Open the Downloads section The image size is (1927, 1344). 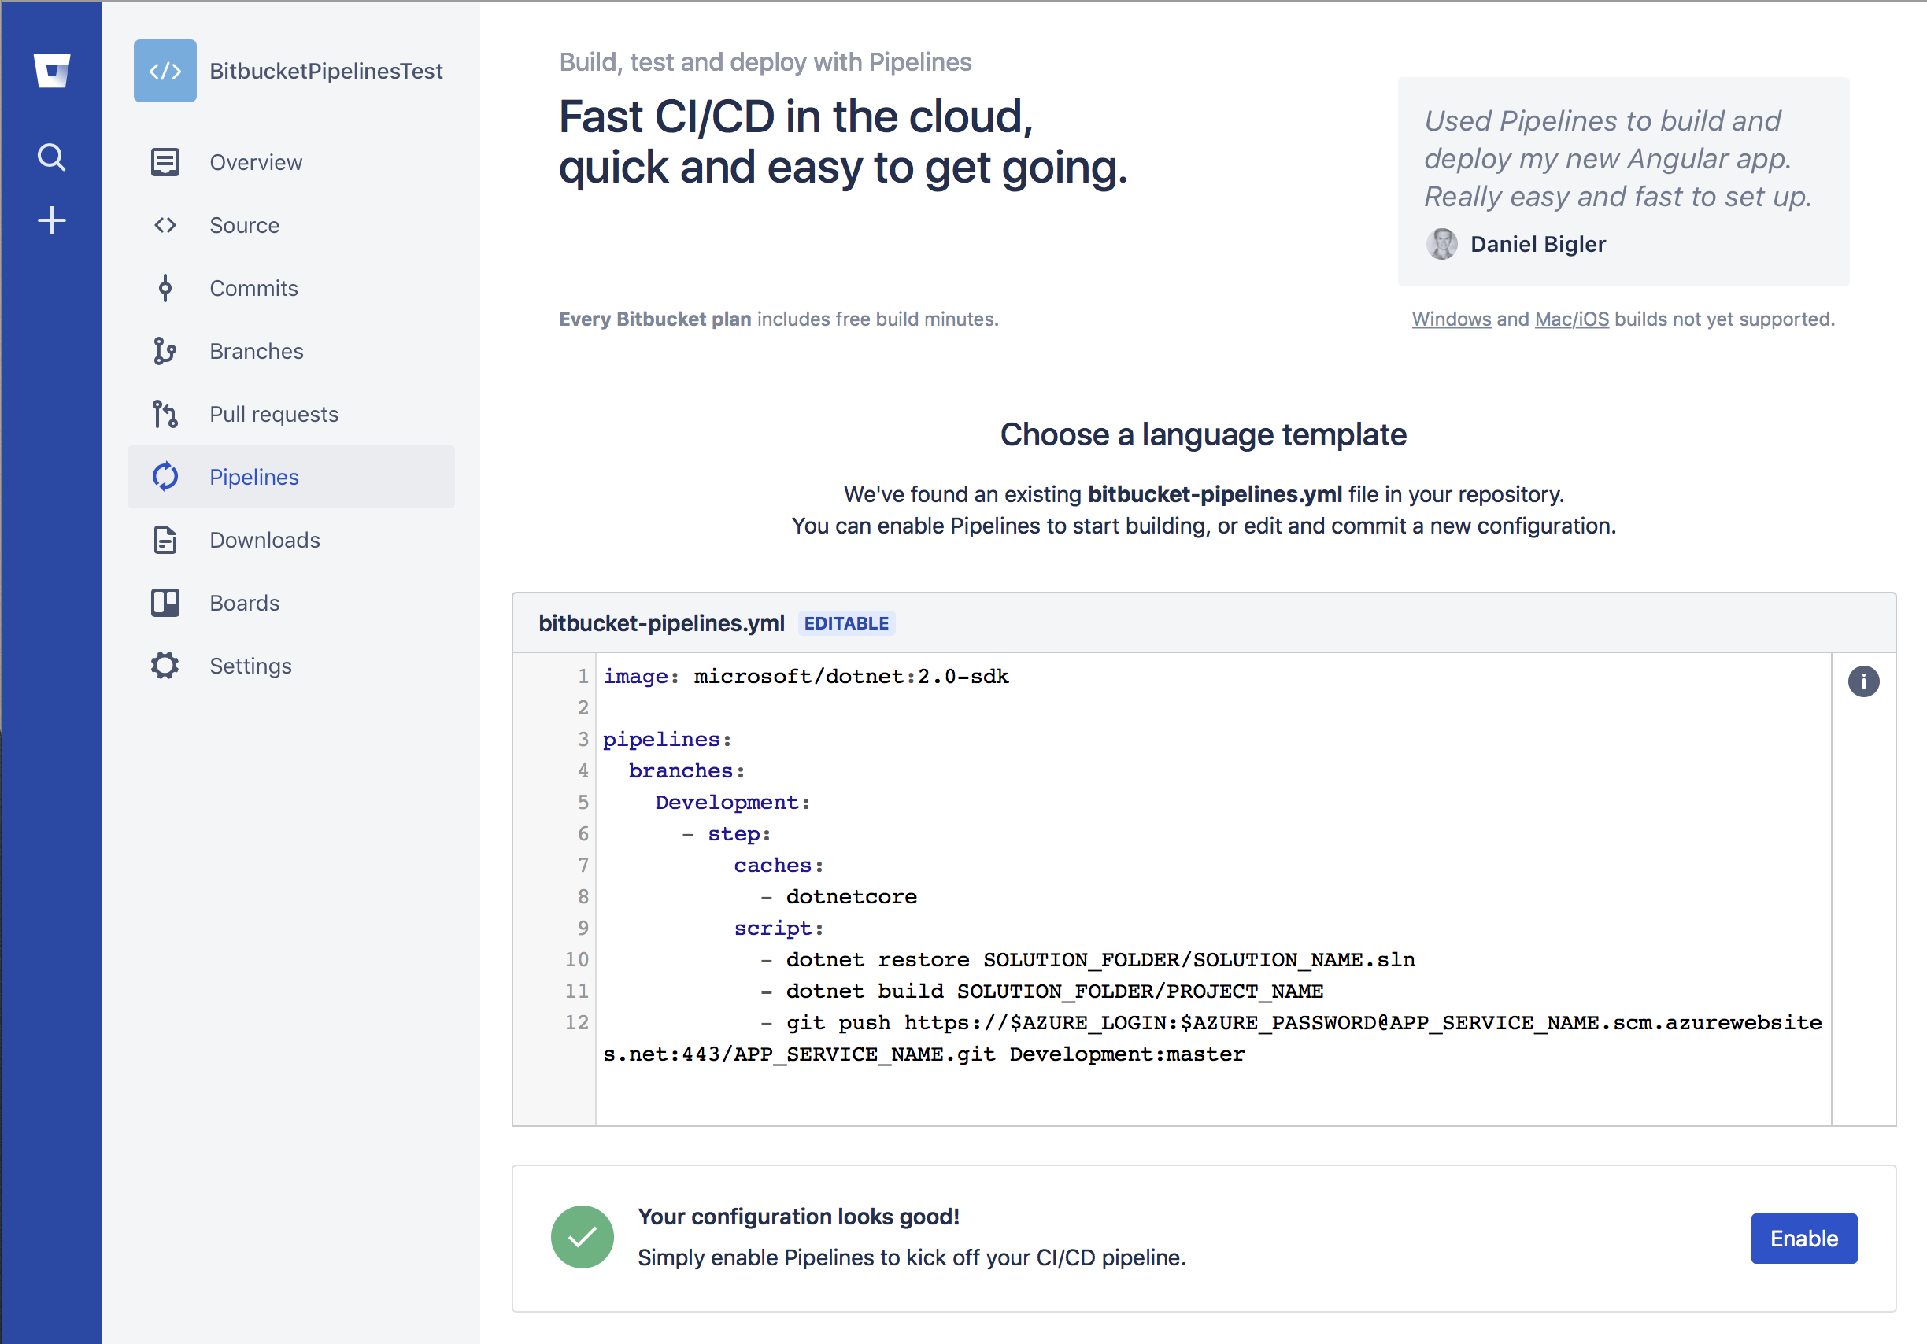point(291,540)
